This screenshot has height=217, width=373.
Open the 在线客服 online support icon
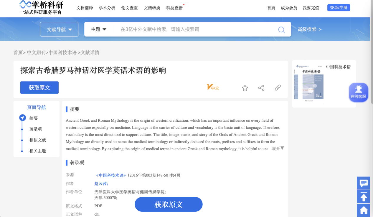(x=359, y=92)
